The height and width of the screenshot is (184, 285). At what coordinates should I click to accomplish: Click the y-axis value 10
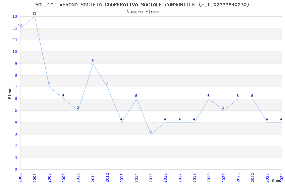click(15, 52)
